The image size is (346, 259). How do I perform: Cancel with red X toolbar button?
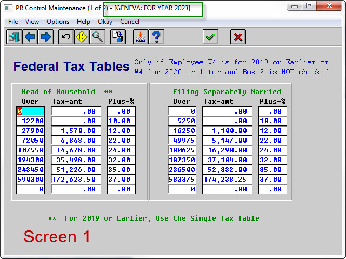(238, 37)
